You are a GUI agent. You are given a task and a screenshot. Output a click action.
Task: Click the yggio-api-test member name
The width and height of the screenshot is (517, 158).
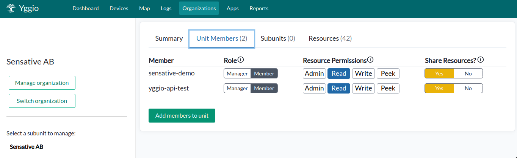(169, 88)
